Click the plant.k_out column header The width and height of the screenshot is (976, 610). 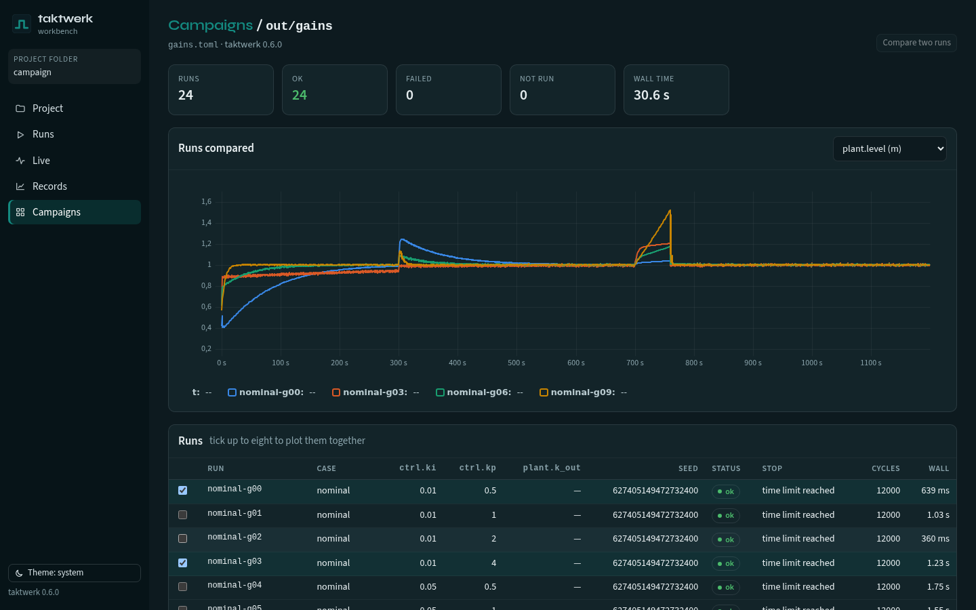pos(552,468)
